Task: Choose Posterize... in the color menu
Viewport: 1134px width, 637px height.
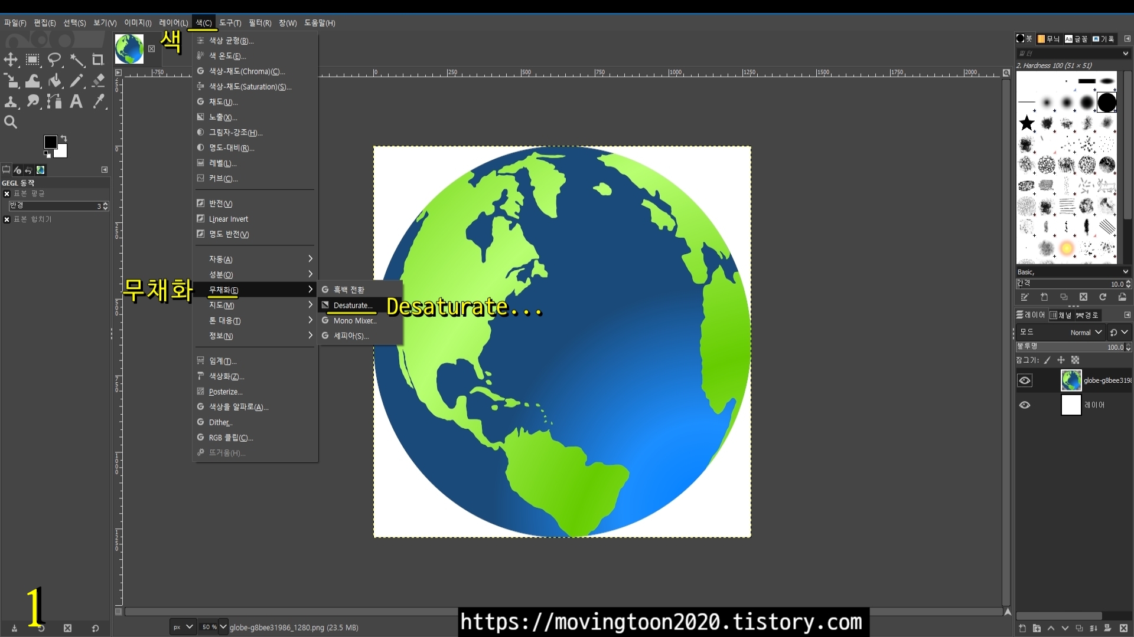Action: pos(256,392)
